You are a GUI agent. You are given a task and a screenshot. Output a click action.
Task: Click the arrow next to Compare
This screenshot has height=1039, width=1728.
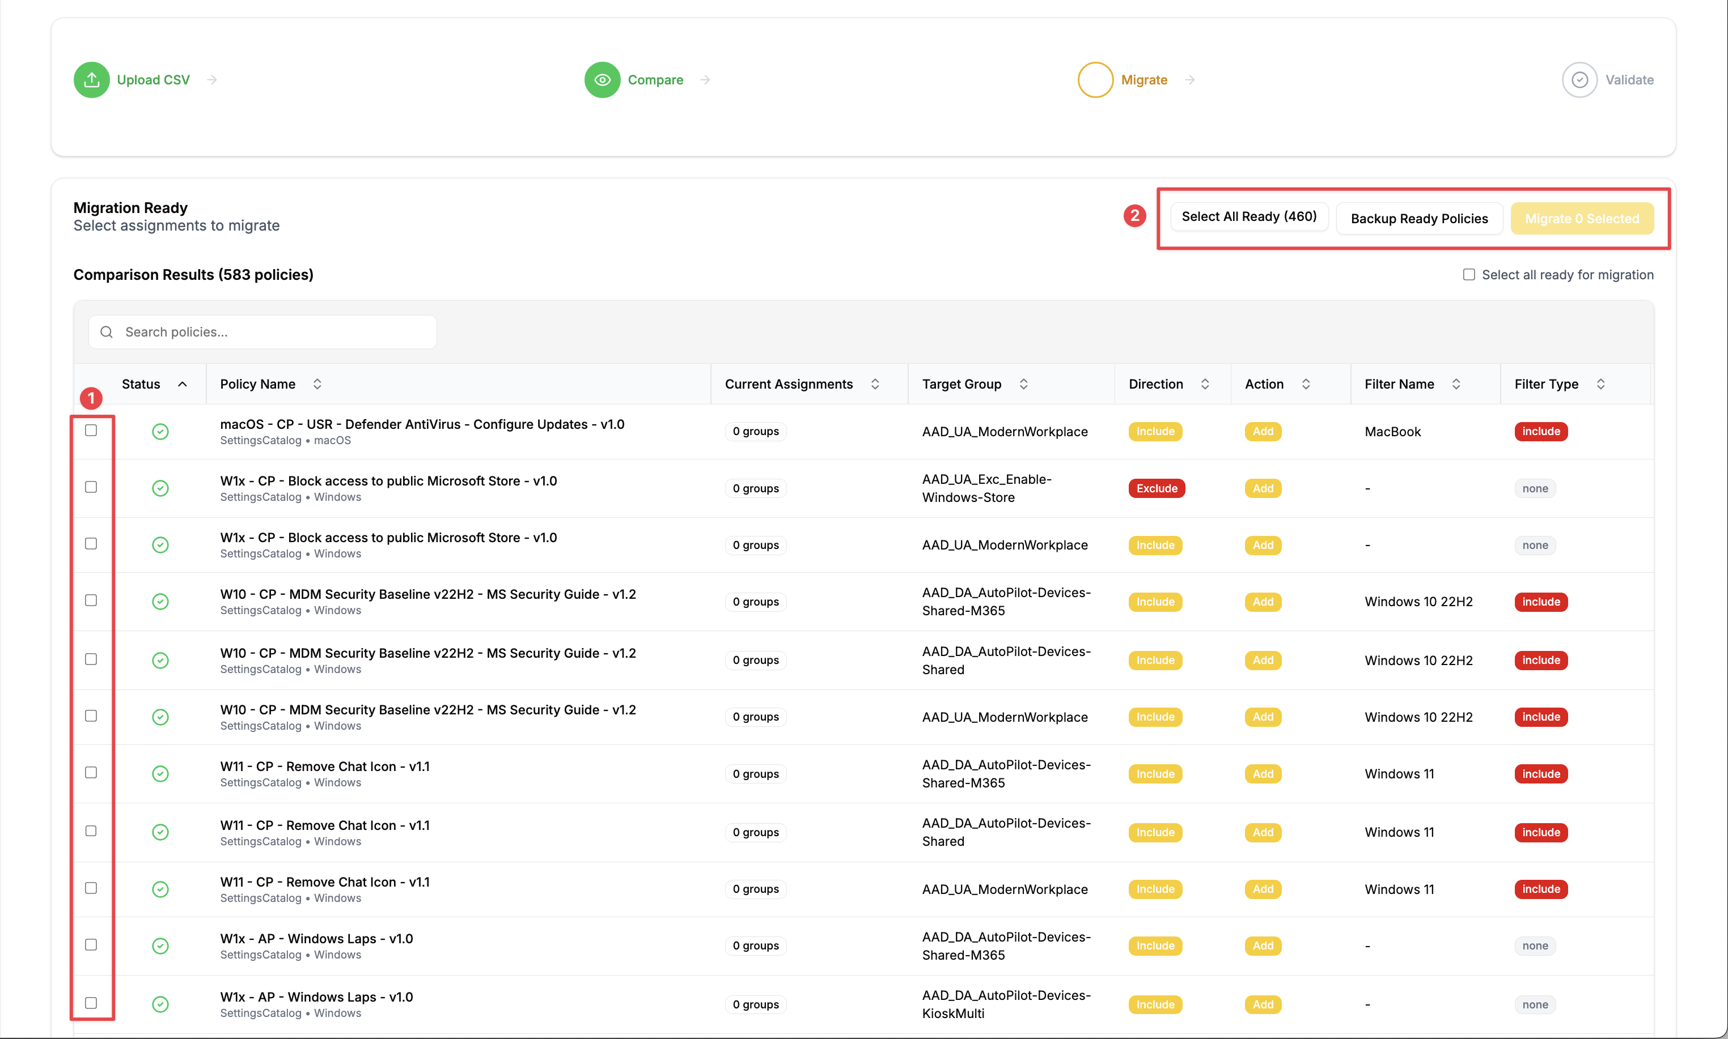(705, 79)
